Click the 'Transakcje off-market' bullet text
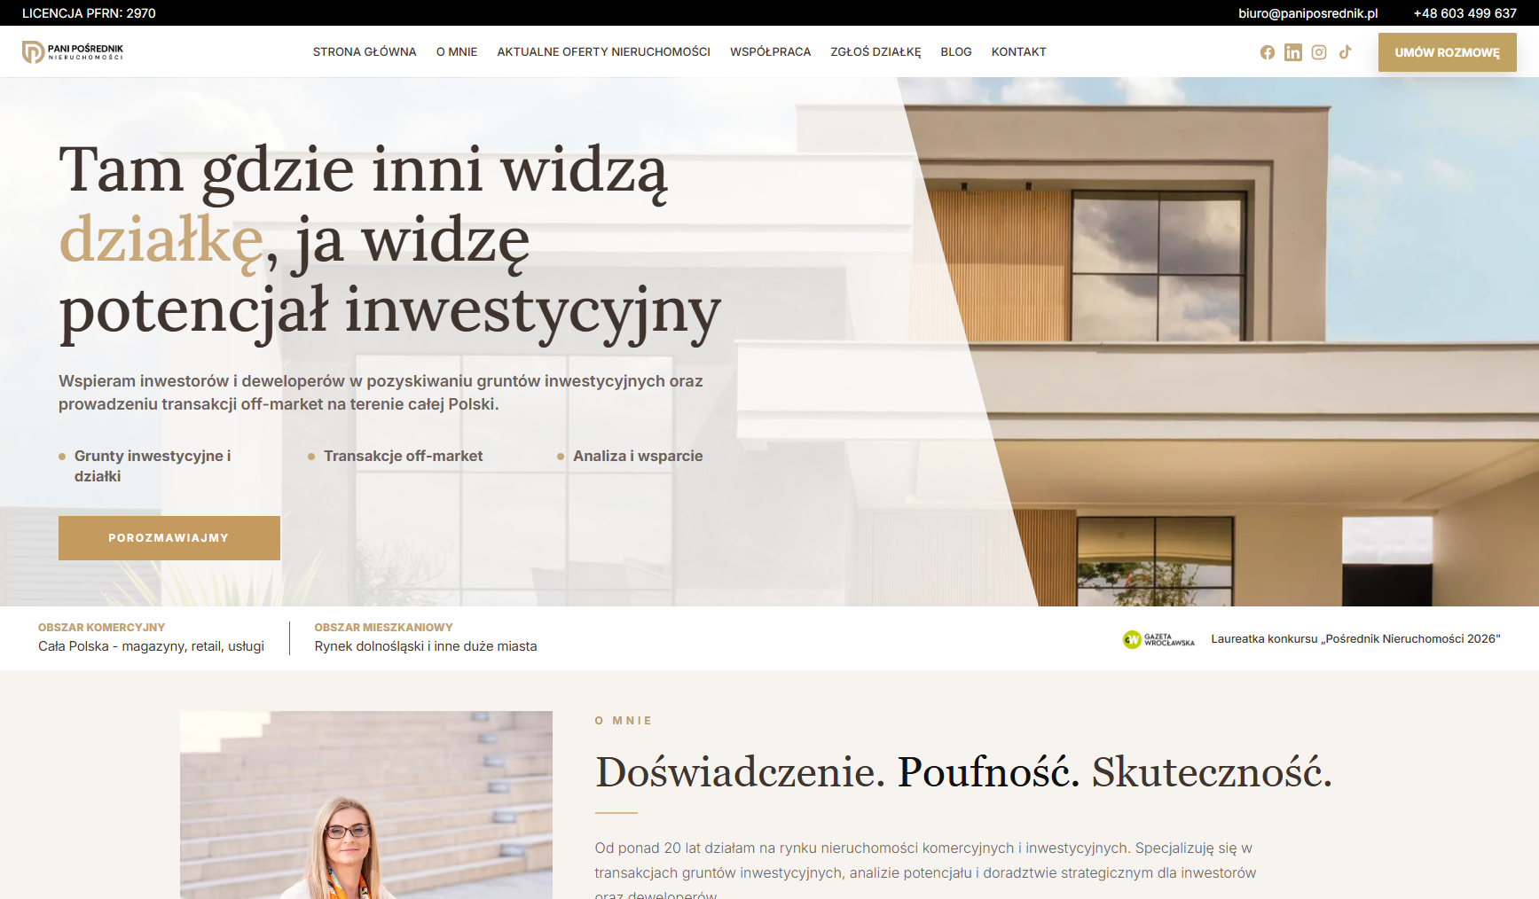 point(404,456)
